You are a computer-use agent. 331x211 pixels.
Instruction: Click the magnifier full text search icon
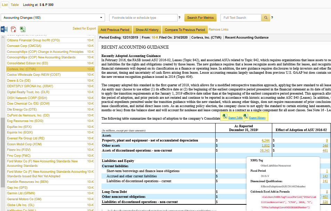click(x=266, y=18)
